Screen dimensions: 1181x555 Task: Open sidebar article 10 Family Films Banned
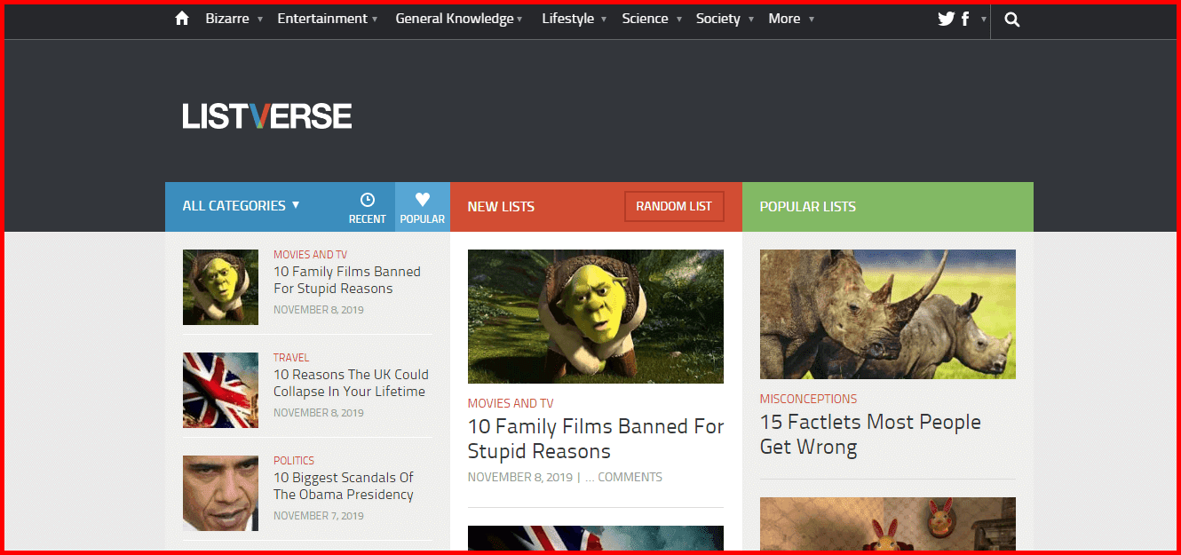[x=347, y=280]
